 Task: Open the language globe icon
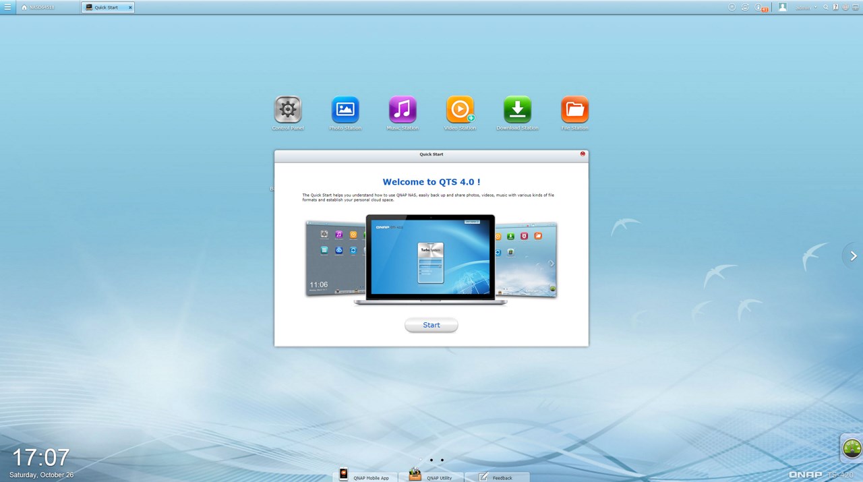845,7
